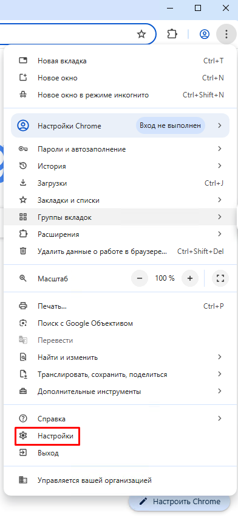The image size is (238, 520).
Task: Click the Настроить Chrome button
Action: pyautogui.click(x=179, y=501)
